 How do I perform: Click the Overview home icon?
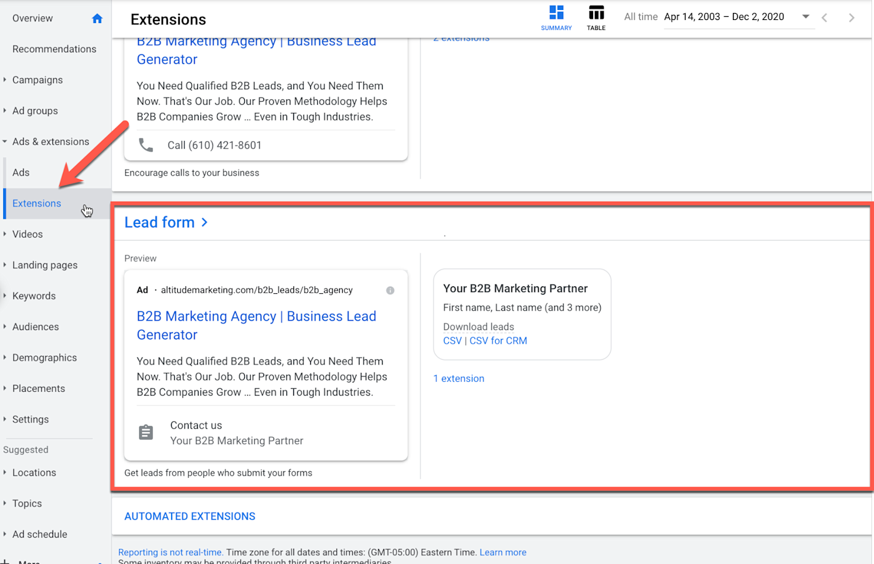[97, 19]
